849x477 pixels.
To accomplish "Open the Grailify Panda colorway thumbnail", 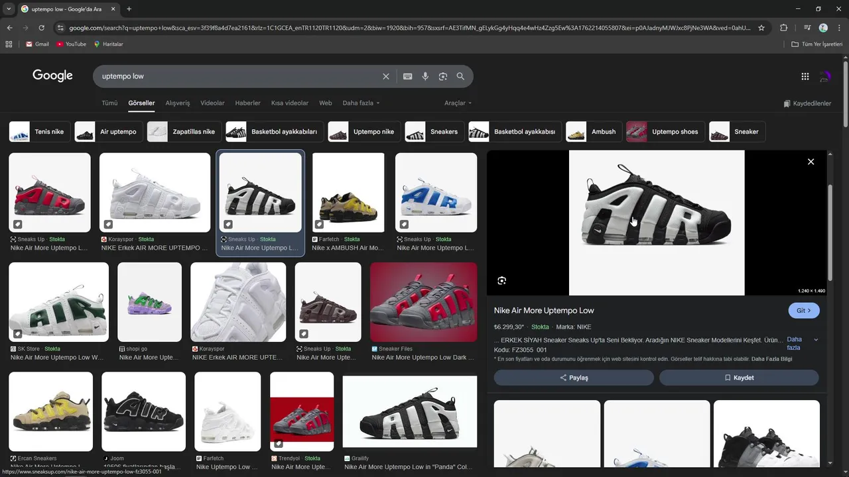I will [x=410, y=412].
